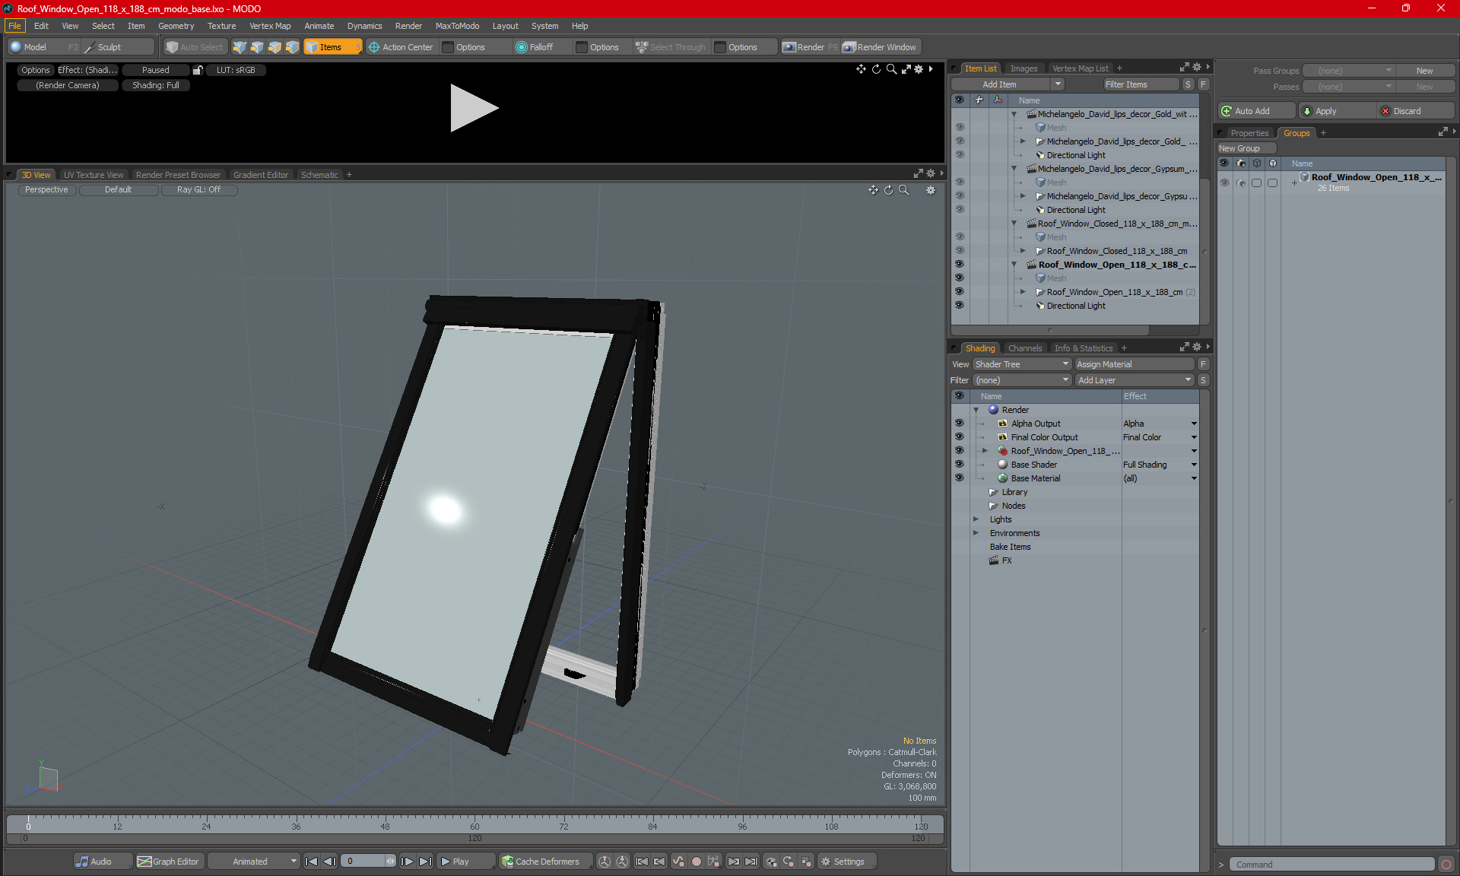Viewport: 1460px width, 876px height.
Task: Hide Roof_Window_Open scene item via eye icon
Action: click(x=959, y=265)
